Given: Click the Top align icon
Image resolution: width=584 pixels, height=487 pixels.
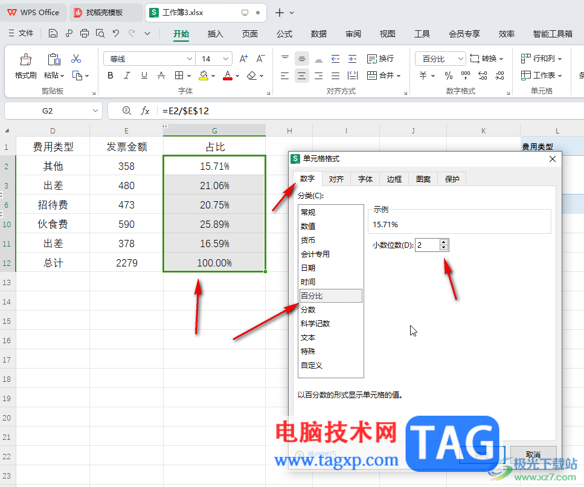Looking at the screenshot, I should (285, 59).
